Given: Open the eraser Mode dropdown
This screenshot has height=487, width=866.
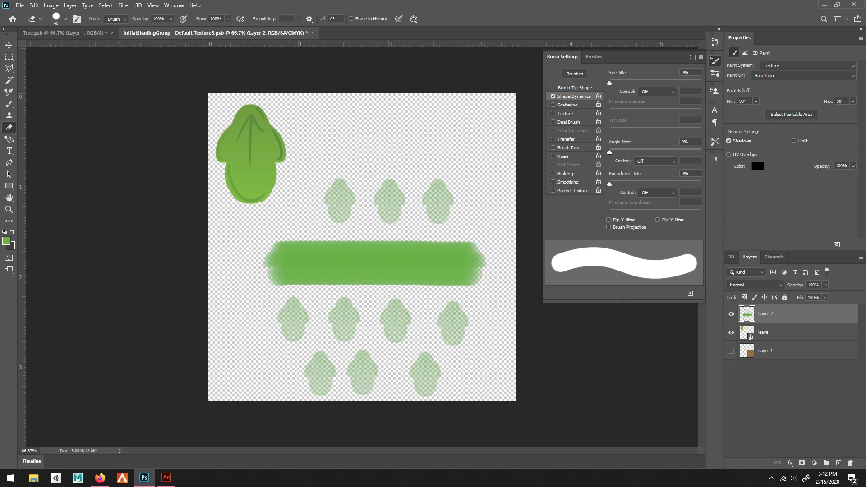Looking at the screenshot, I should click(116, 19).
